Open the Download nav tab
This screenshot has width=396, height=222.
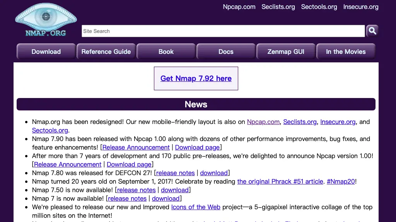coord(46,52)
